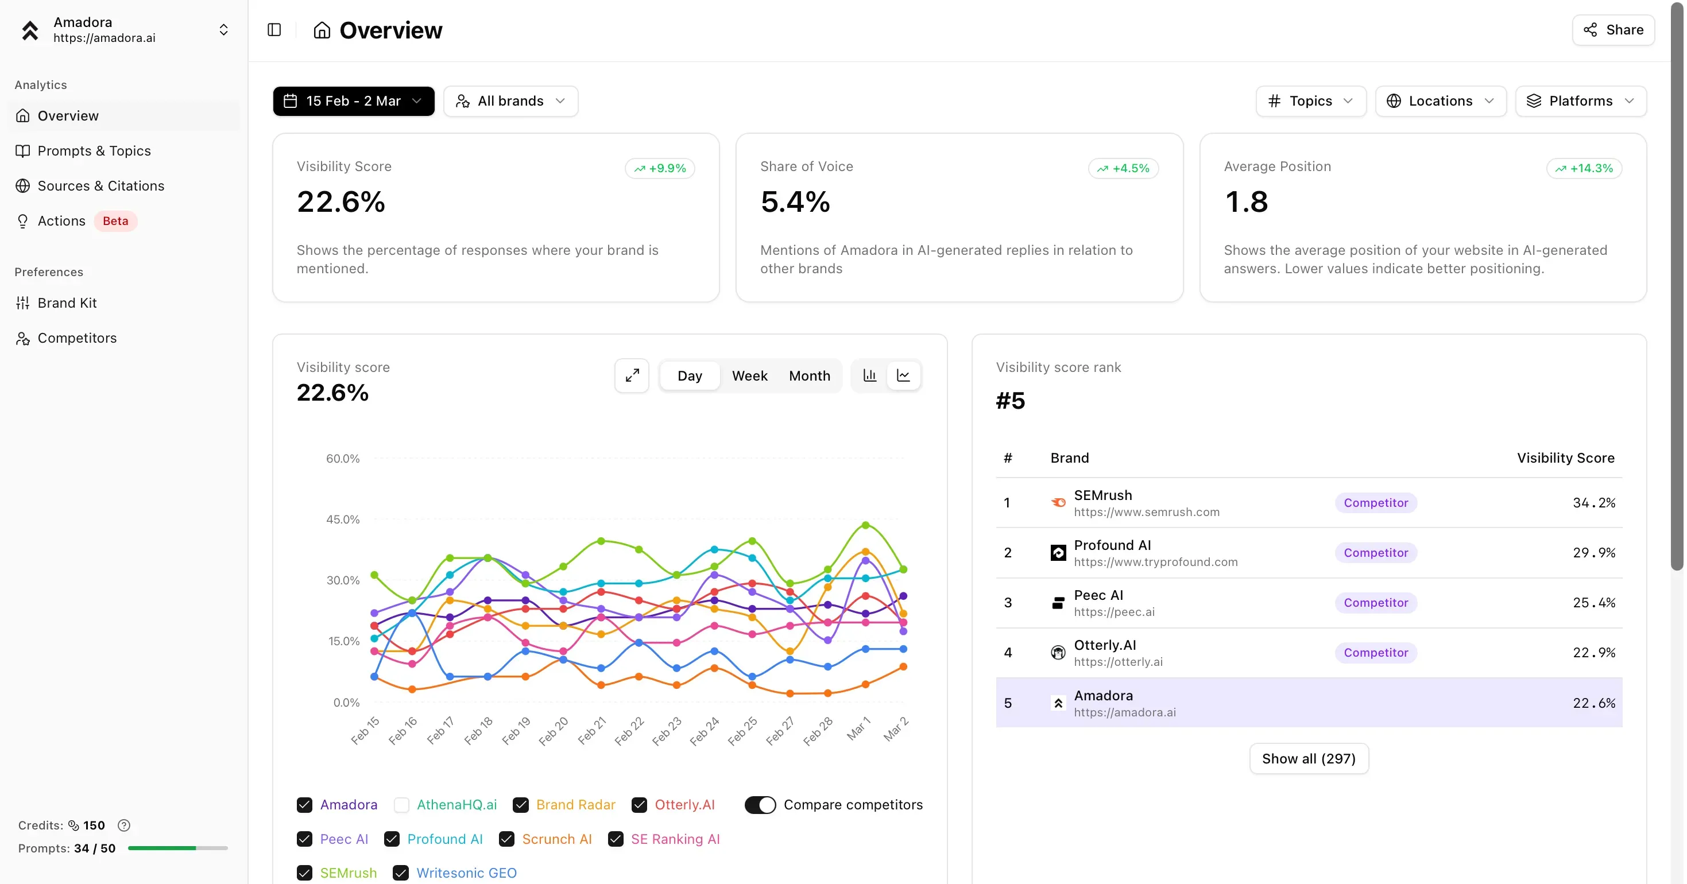Open the Actions Beta page
The width and height of the screenshot is (1687, 884).
[x=124, y=222]
